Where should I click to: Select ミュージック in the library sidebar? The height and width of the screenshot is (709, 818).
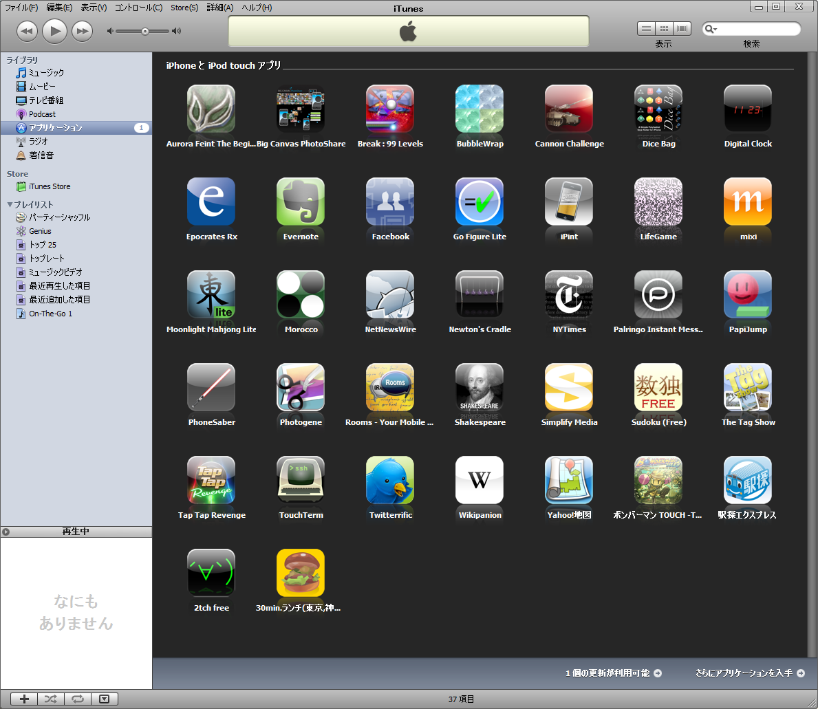click(x=76, y=72)
